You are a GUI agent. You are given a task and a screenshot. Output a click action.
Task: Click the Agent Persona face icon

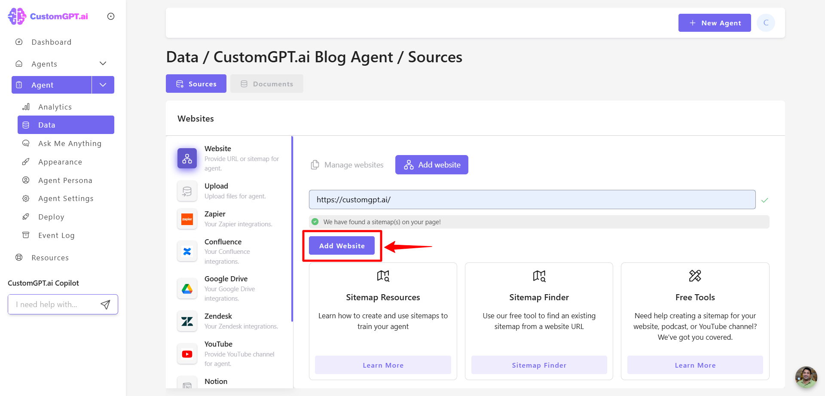(x=26, y=180)
